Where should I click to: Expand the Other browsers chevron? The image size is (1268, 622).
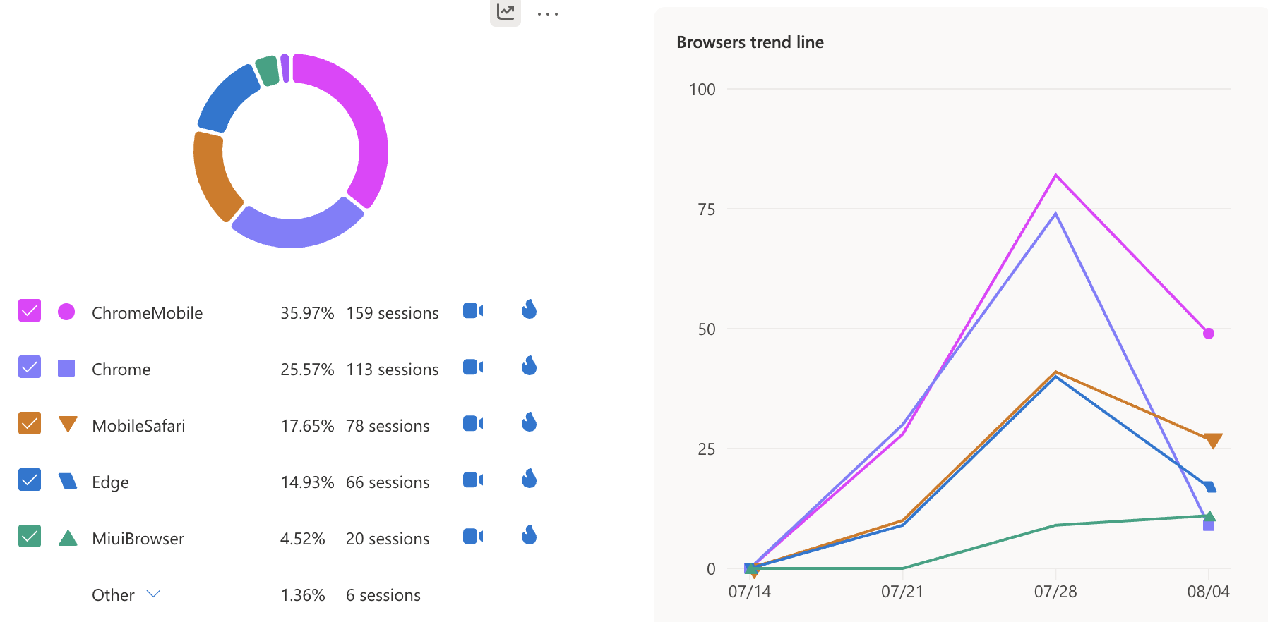point(153,594)
